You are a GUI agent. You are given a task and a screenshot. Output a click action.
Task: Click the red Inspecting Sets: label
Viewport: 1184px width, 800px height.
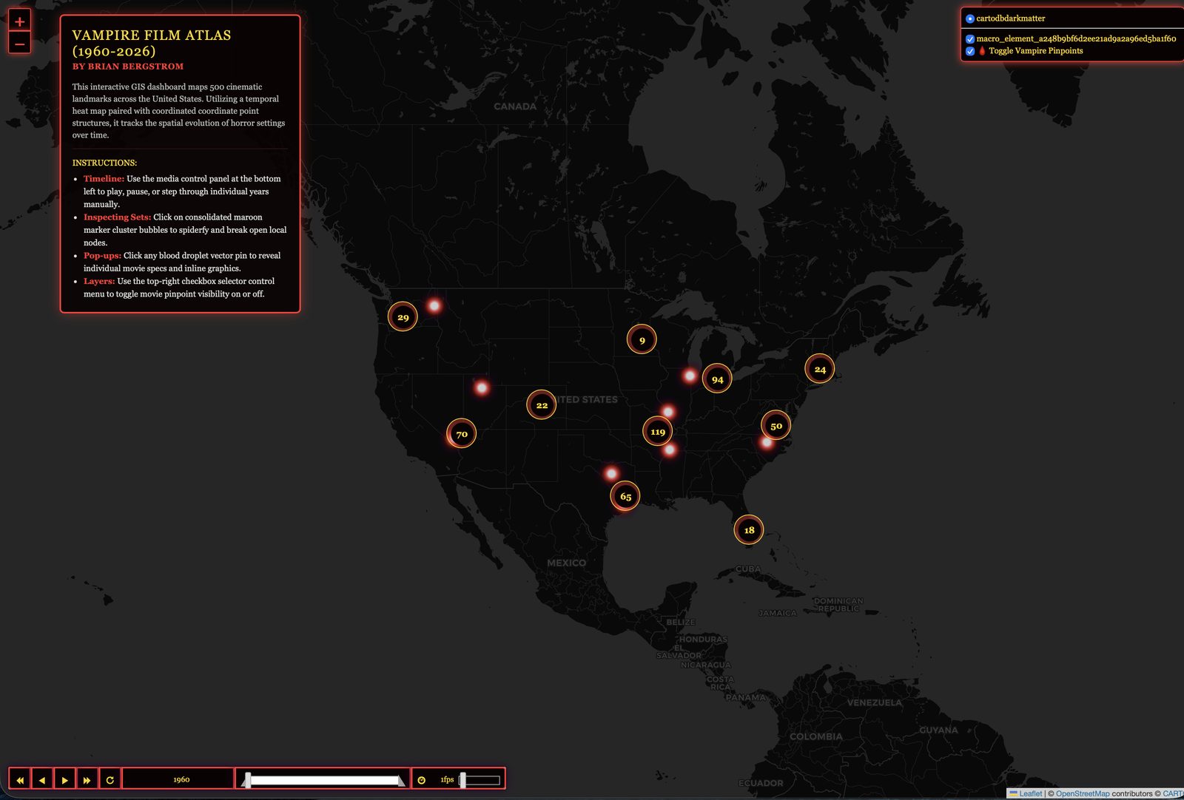pos(117,217)
